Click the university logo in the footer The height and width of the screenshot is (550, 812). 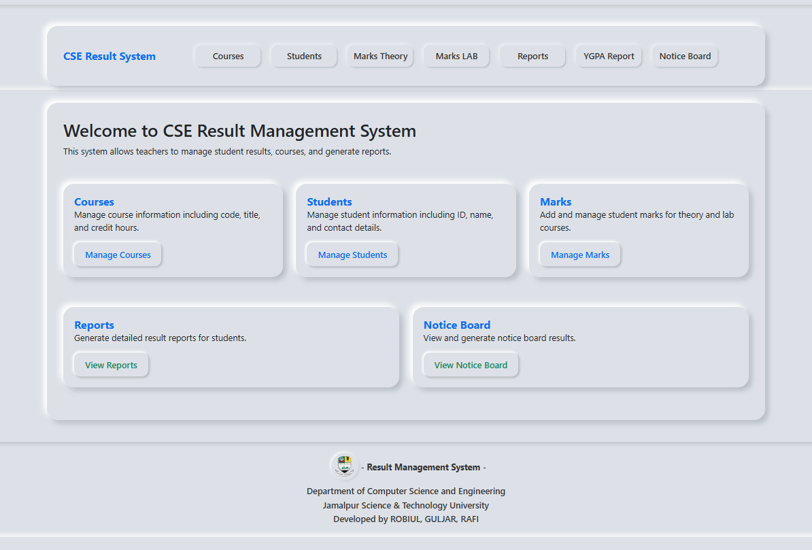(344, 466)
